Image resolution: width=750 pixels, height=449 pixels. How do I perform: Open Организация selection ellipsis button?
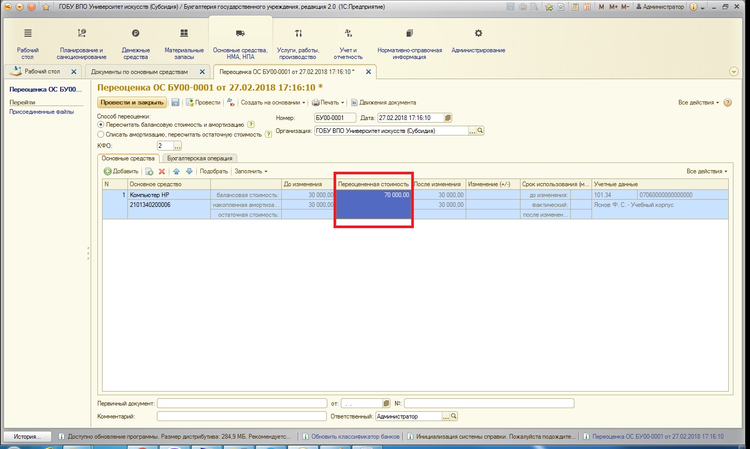(472, 131)
